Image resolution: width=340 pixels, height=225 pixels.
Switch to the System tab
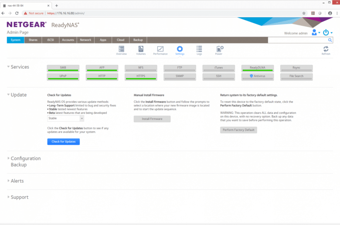tap(15, 40)
